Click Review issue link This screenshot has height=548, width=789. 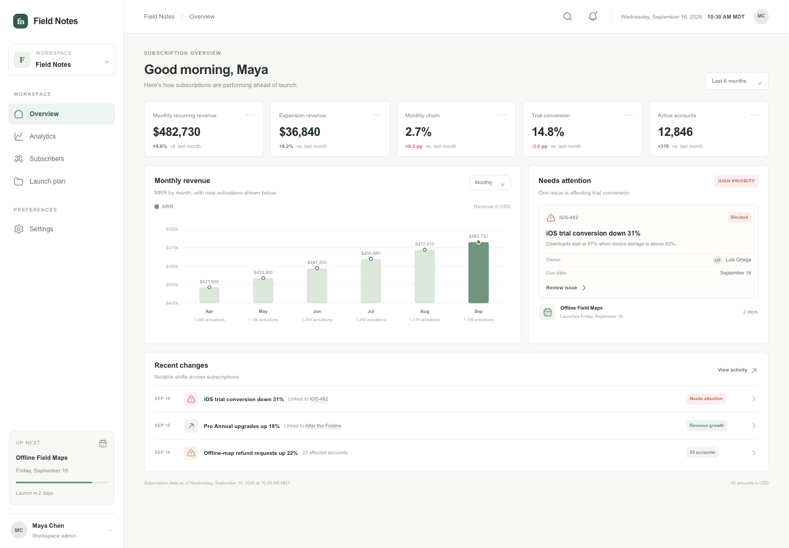coord(566,288)
